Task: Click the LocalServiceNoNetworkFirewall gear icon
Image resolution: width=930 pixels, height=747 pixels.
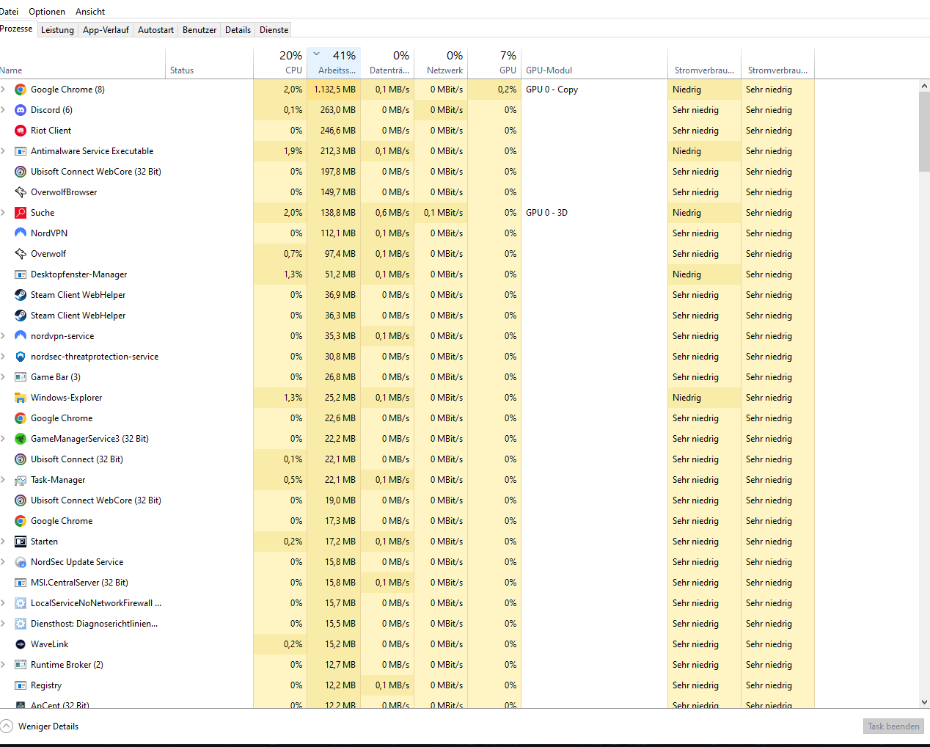Action: [x=21, y=603]
